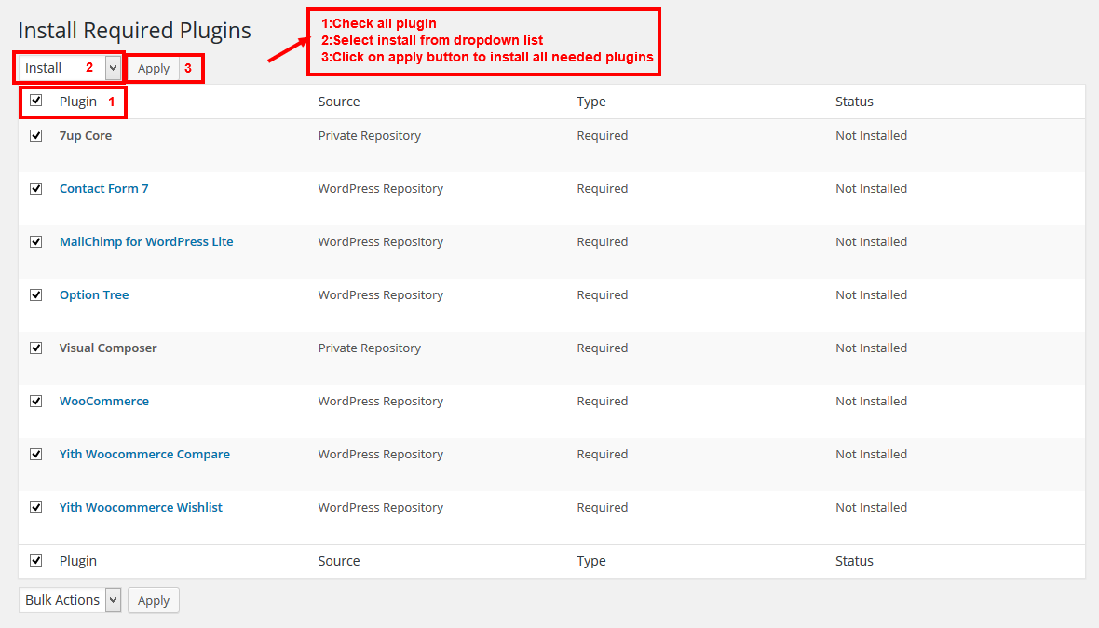
Task: Click the bottom Apply button
Action: [x=154, y=600]
